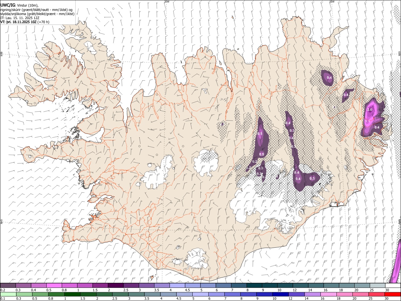Click the 8 blue swatch in the bottom legend row

pyautogui.click(x=248, y=294)
